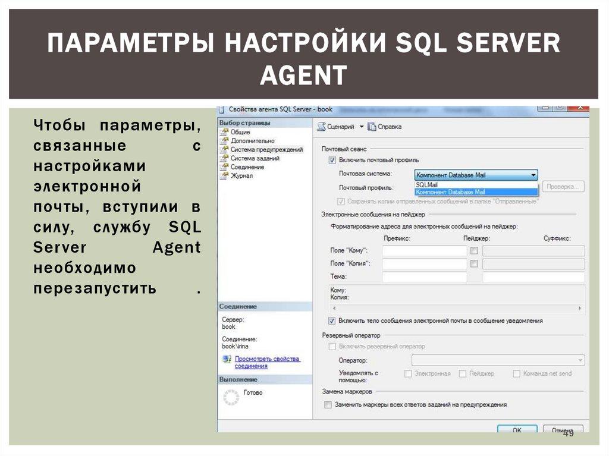Toggle message body in notification checkbox

(x=332, y=321)
